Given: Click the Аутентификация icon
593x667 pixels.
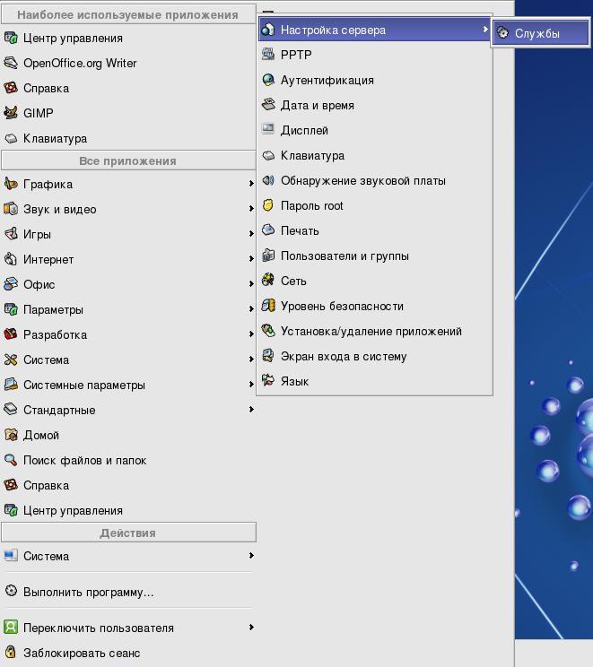Looking at the screenshot, I should [268, 80].
